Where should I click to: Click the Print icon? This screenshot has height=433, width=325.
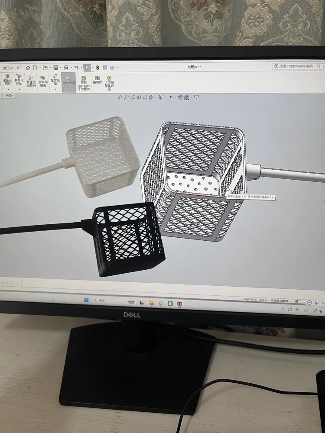pyautogui.click(x=66, y=68)
